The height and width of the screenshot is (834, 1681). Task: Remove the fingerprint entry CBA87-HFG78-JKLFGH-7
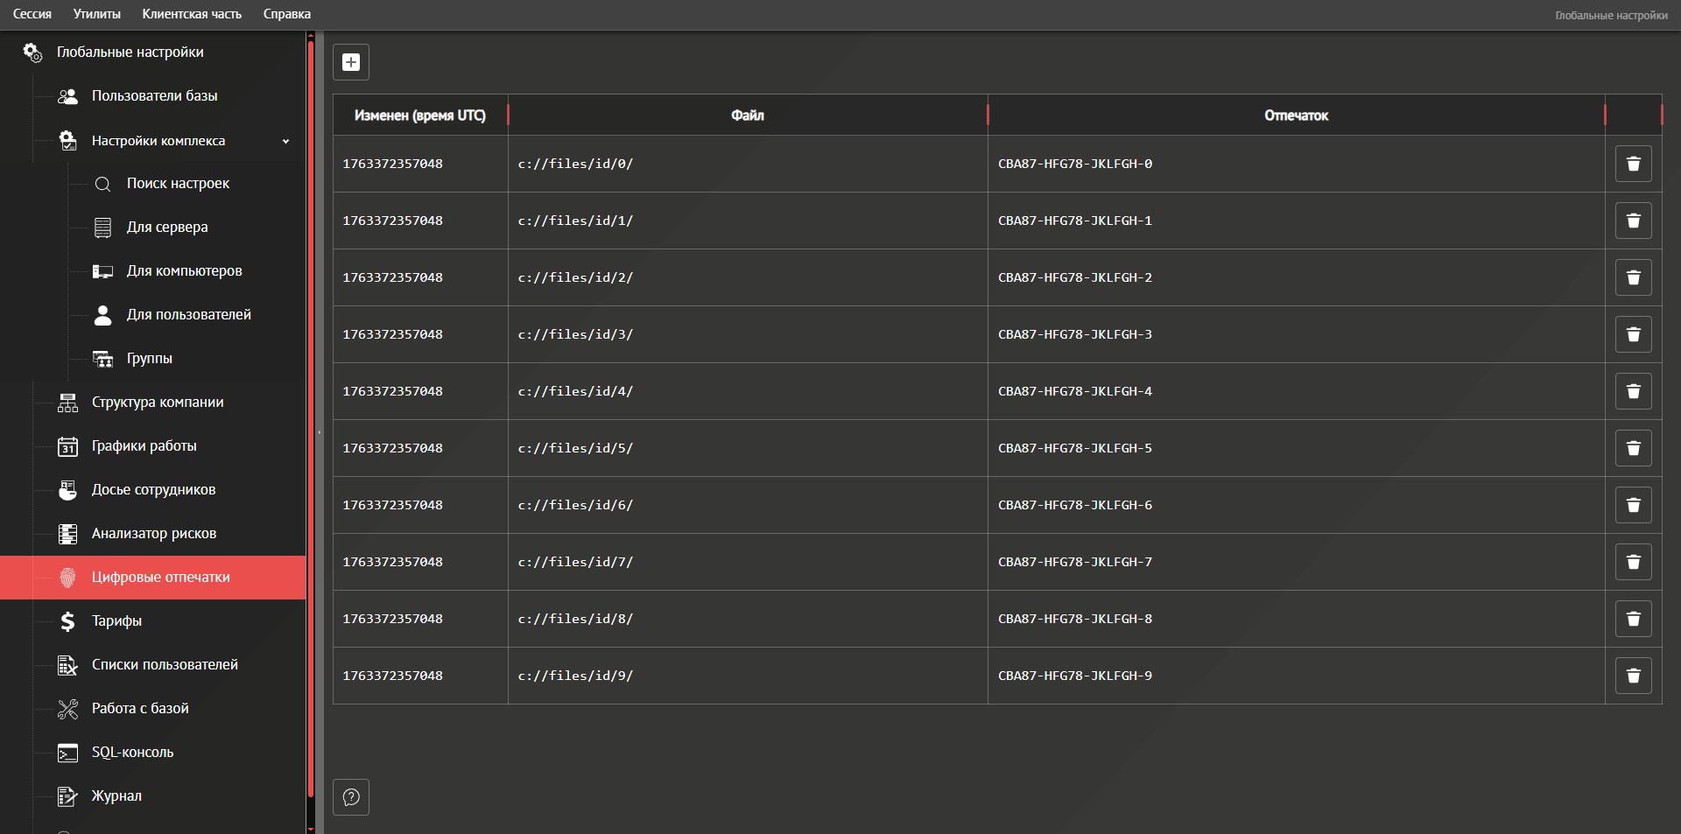pos(1633,562)
